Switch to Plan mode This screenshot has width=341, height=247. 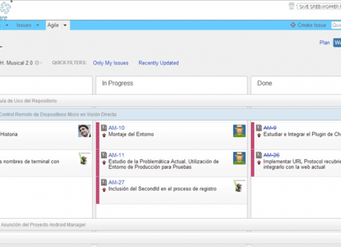coord(324,43)
